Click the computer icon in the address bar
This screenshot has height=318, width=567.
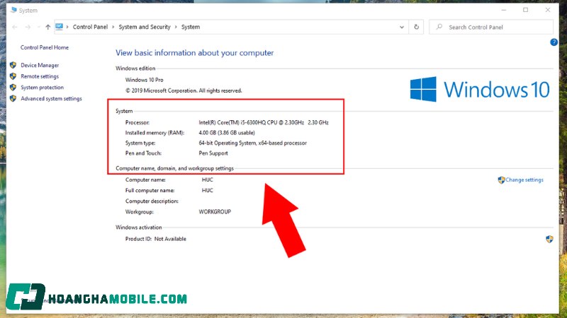tap(60, 27)
